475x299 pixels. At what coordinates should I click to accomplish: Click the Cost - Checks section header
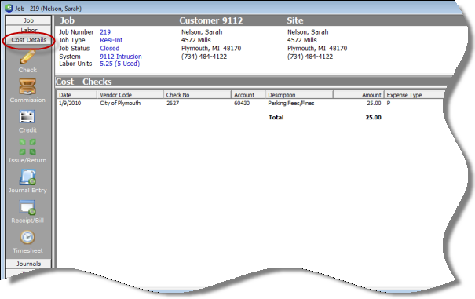[x=83, y=82]
